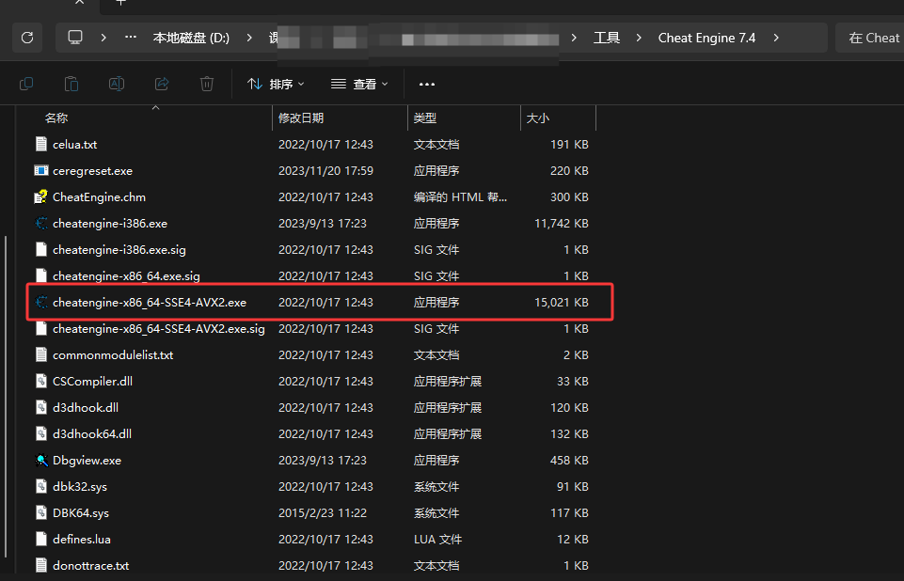The height and width of the screenshot is (581, 904).
Task: Click the 15,021 KB size value
Action: coord(562,303)
